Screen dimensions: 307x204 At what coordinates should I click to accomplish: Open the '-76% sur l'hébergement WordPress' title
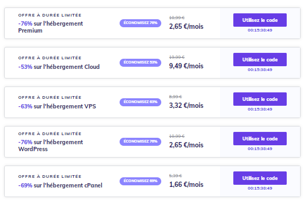51,145
